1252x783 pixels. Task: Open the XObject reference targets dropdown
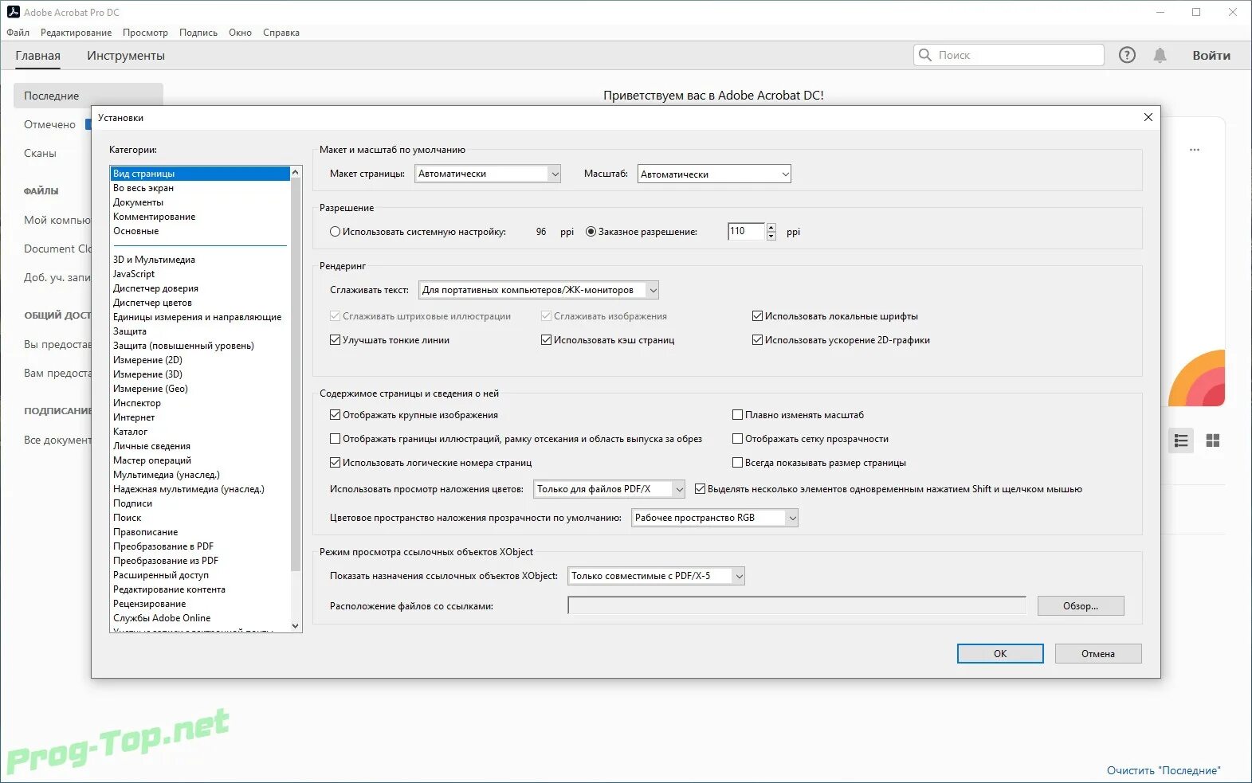[656, 576]
